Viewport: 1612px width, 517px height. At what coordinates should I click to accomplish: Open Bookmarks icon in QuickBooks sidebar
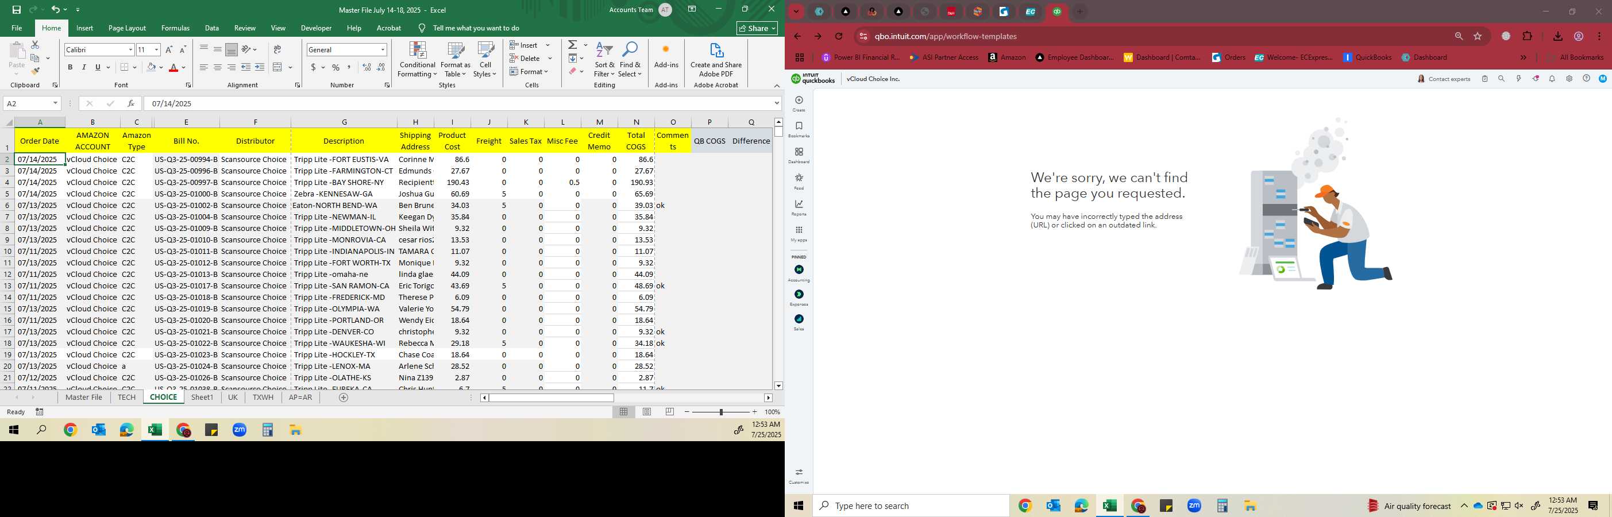[799, 130]
